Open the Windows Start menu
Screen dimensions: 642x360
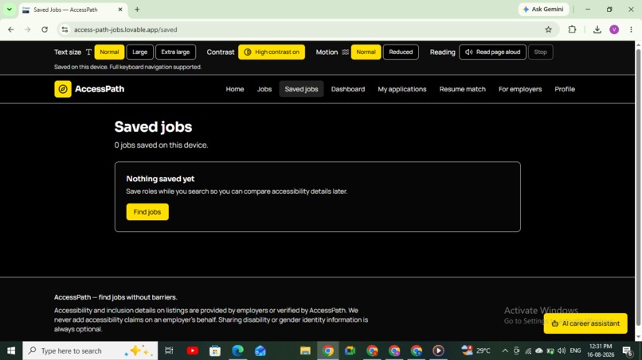tap(11, 350)
